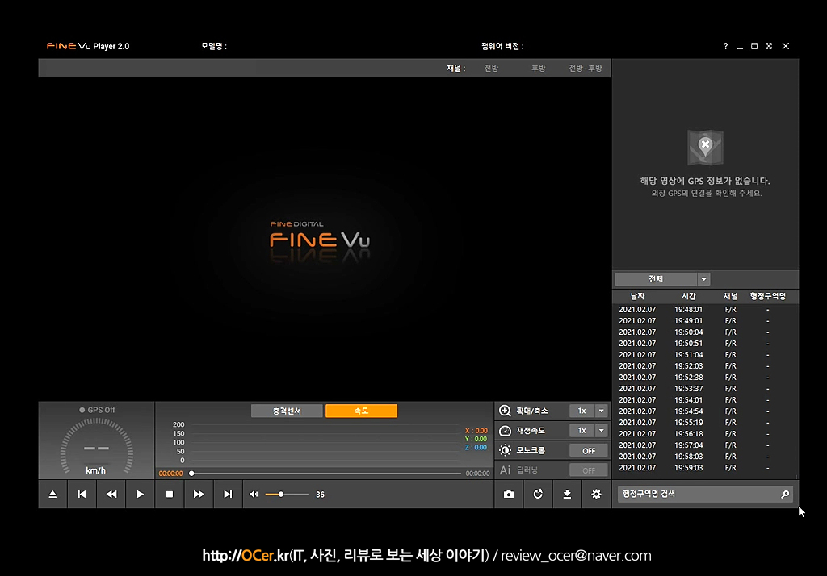Viewport: 827px width, 576px height.
Task: Adjust the volume slider handle
Action: 281,495
